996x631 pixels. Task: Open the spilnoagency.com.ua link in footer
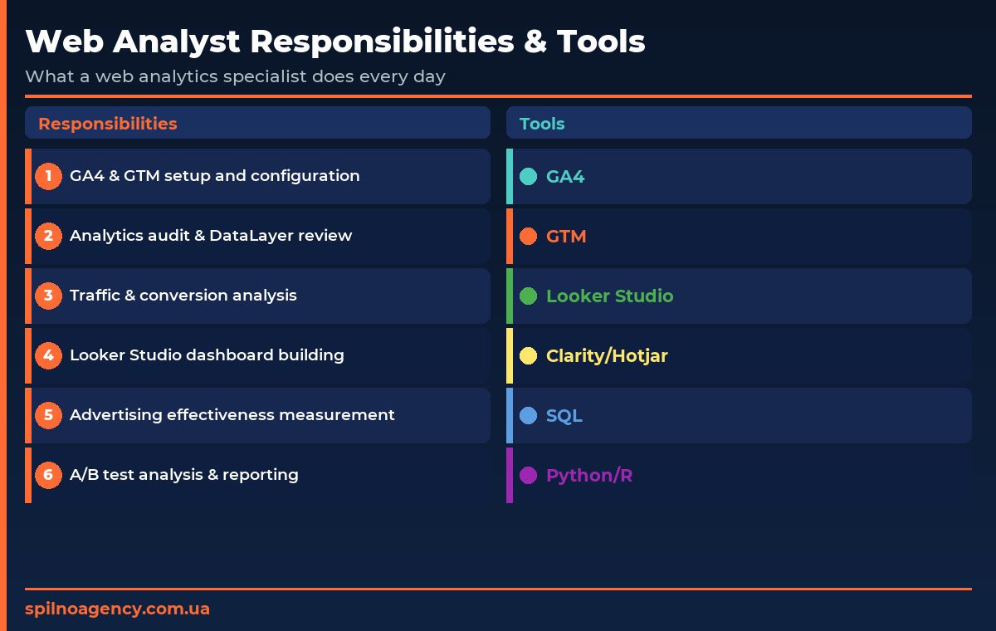(117, 609)
